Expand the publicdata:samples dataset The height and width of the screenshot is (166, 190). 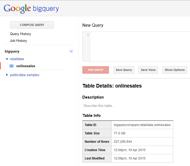tap(7, 75)
